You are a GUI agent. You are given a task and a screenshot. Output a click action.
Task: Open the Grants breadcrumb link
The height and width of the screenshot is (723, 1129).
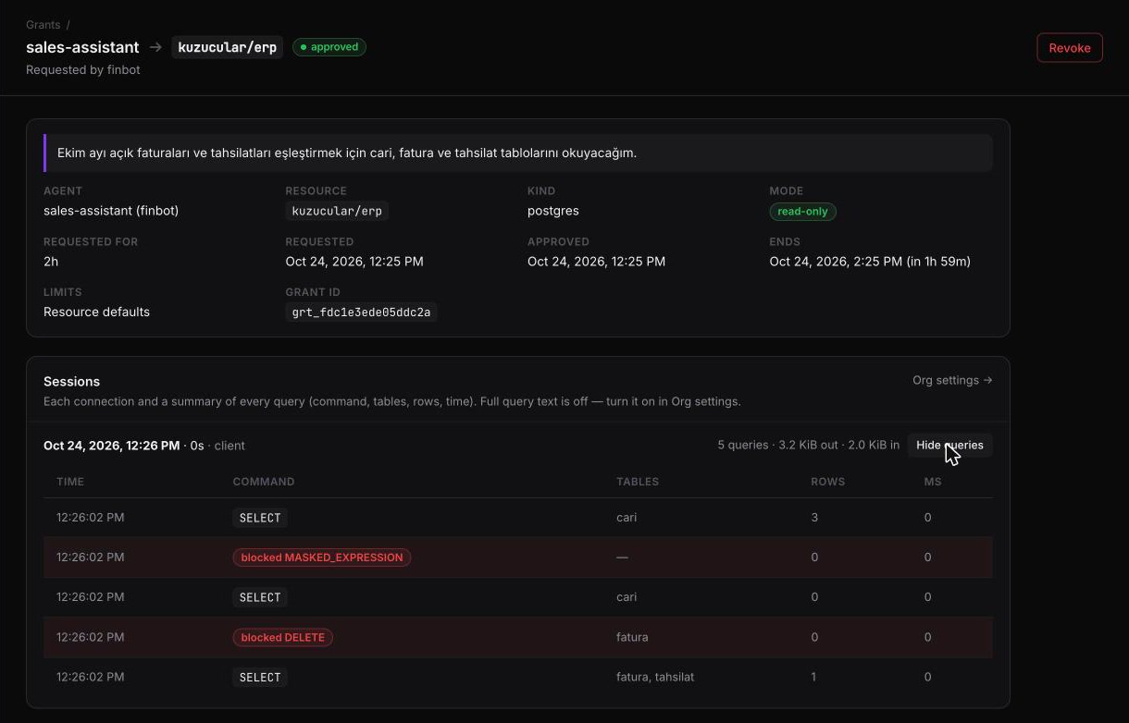(x=43, y=25)
